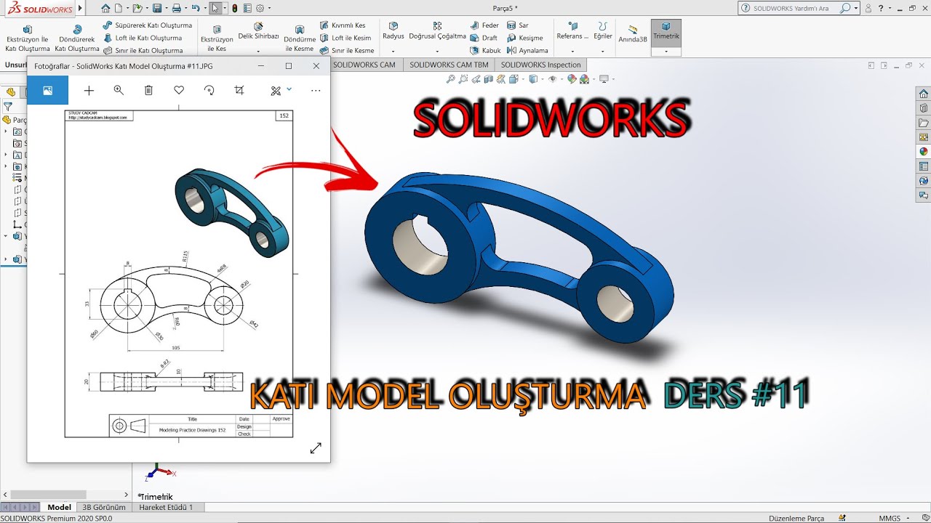Switch to SOLIDWORKS CAM tab
The image size is (931, 523).
coord(364,65)
